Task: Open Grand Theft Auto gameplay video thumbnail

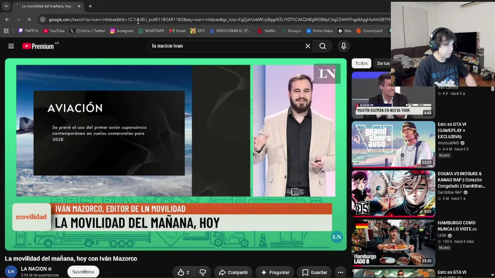Action: pyautogui.click(x=393, y=144)
